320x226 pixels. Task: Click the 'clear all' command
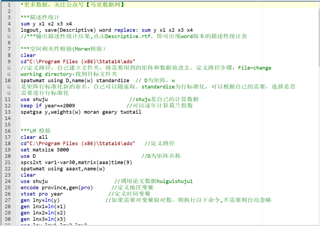(x=34, y=137)
